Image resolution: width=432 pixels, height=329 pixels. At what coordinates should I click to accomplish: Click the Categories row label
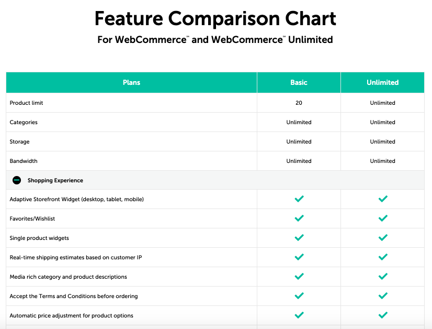pos(23,122)
